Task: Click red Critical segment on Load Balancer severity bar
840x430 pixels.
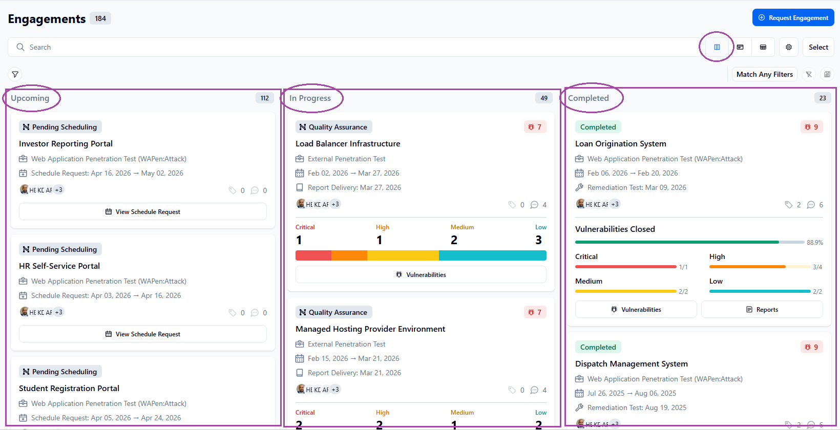Action: pyautogui.click(x=313, y=255)
